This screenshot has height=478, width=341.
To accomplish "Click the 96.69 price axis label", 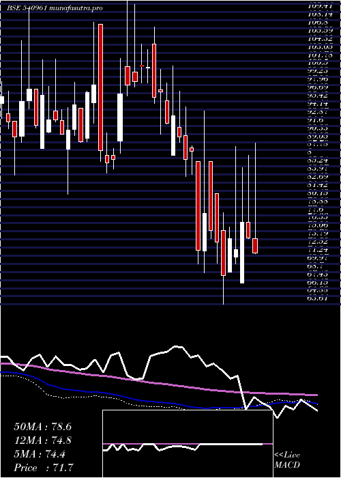I will [318, 87].
